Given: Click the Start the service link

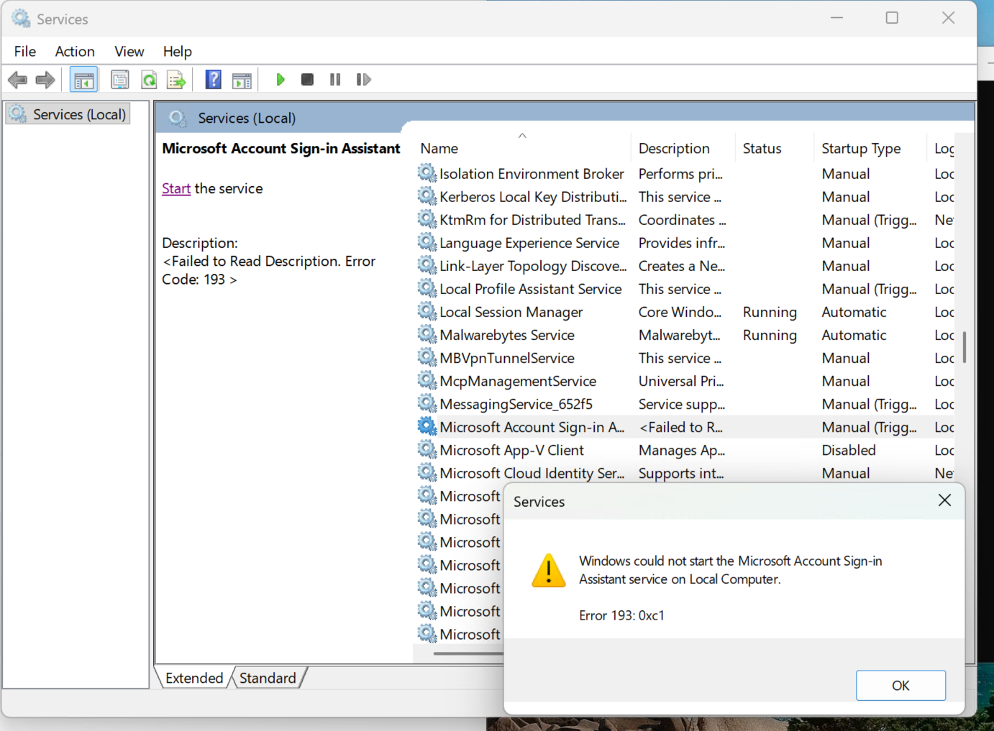Looking at the screenshot, I should point(176,188).
